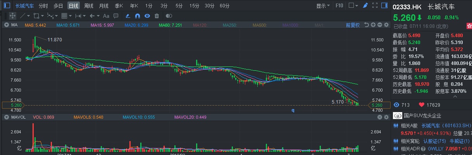Select the 60分 interval

pos(224,6)
